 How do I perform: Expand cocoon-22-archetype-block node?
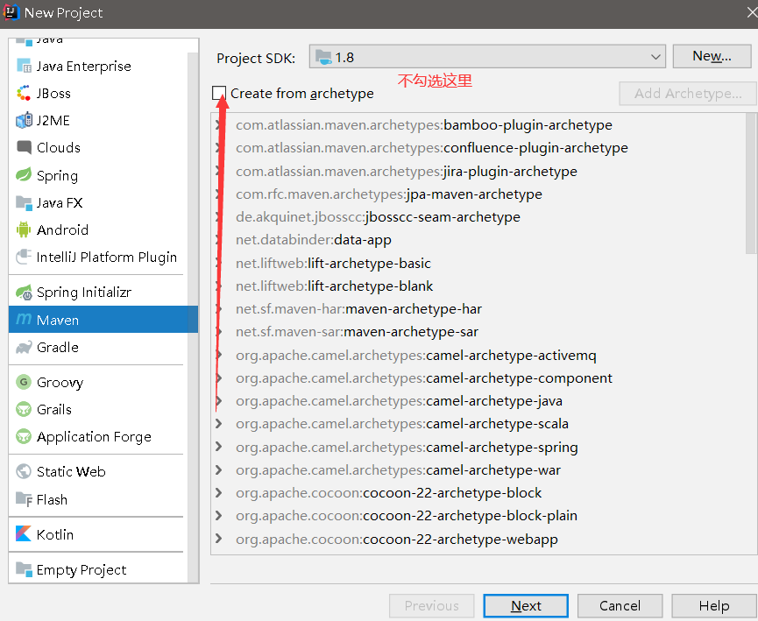(x=218, y=492)
